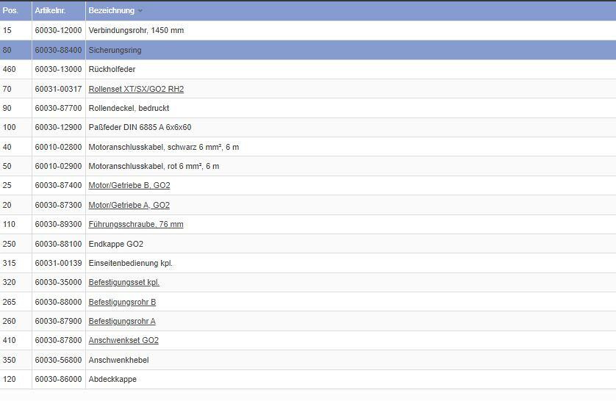Viewport: 616px width, 401px height.
Task: Open the Motor/Getriebe B, GO2 link
Action: click(129, 185)
